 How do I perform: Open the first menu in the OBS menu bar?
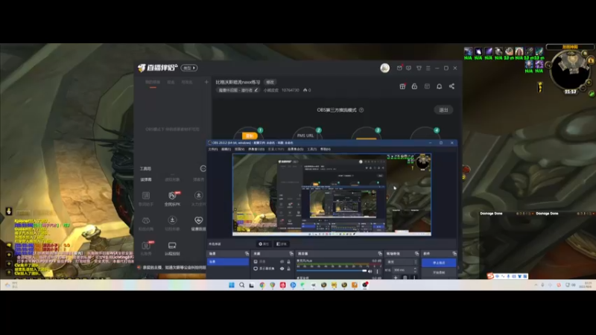(x=213, y=150)
